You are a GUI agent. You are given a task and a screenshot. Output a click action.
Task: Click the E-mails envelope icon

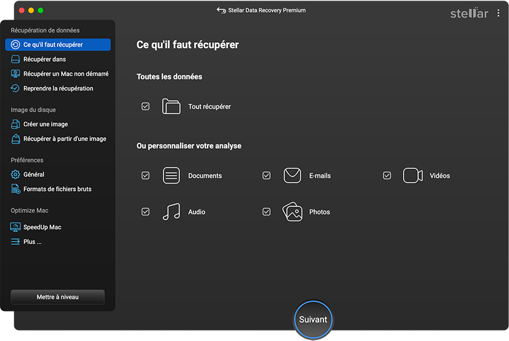click(292, 176)
